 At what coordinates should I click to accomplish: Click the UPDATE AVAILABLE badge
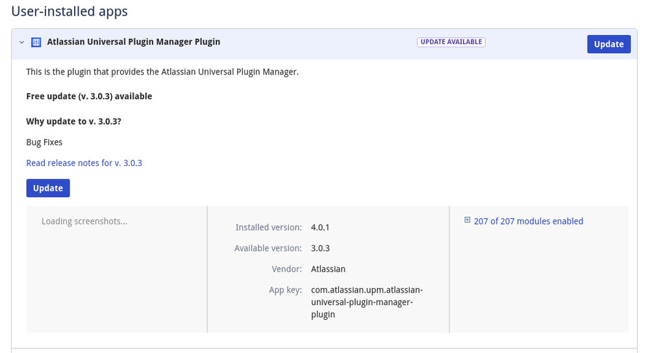tap(451, 42)
